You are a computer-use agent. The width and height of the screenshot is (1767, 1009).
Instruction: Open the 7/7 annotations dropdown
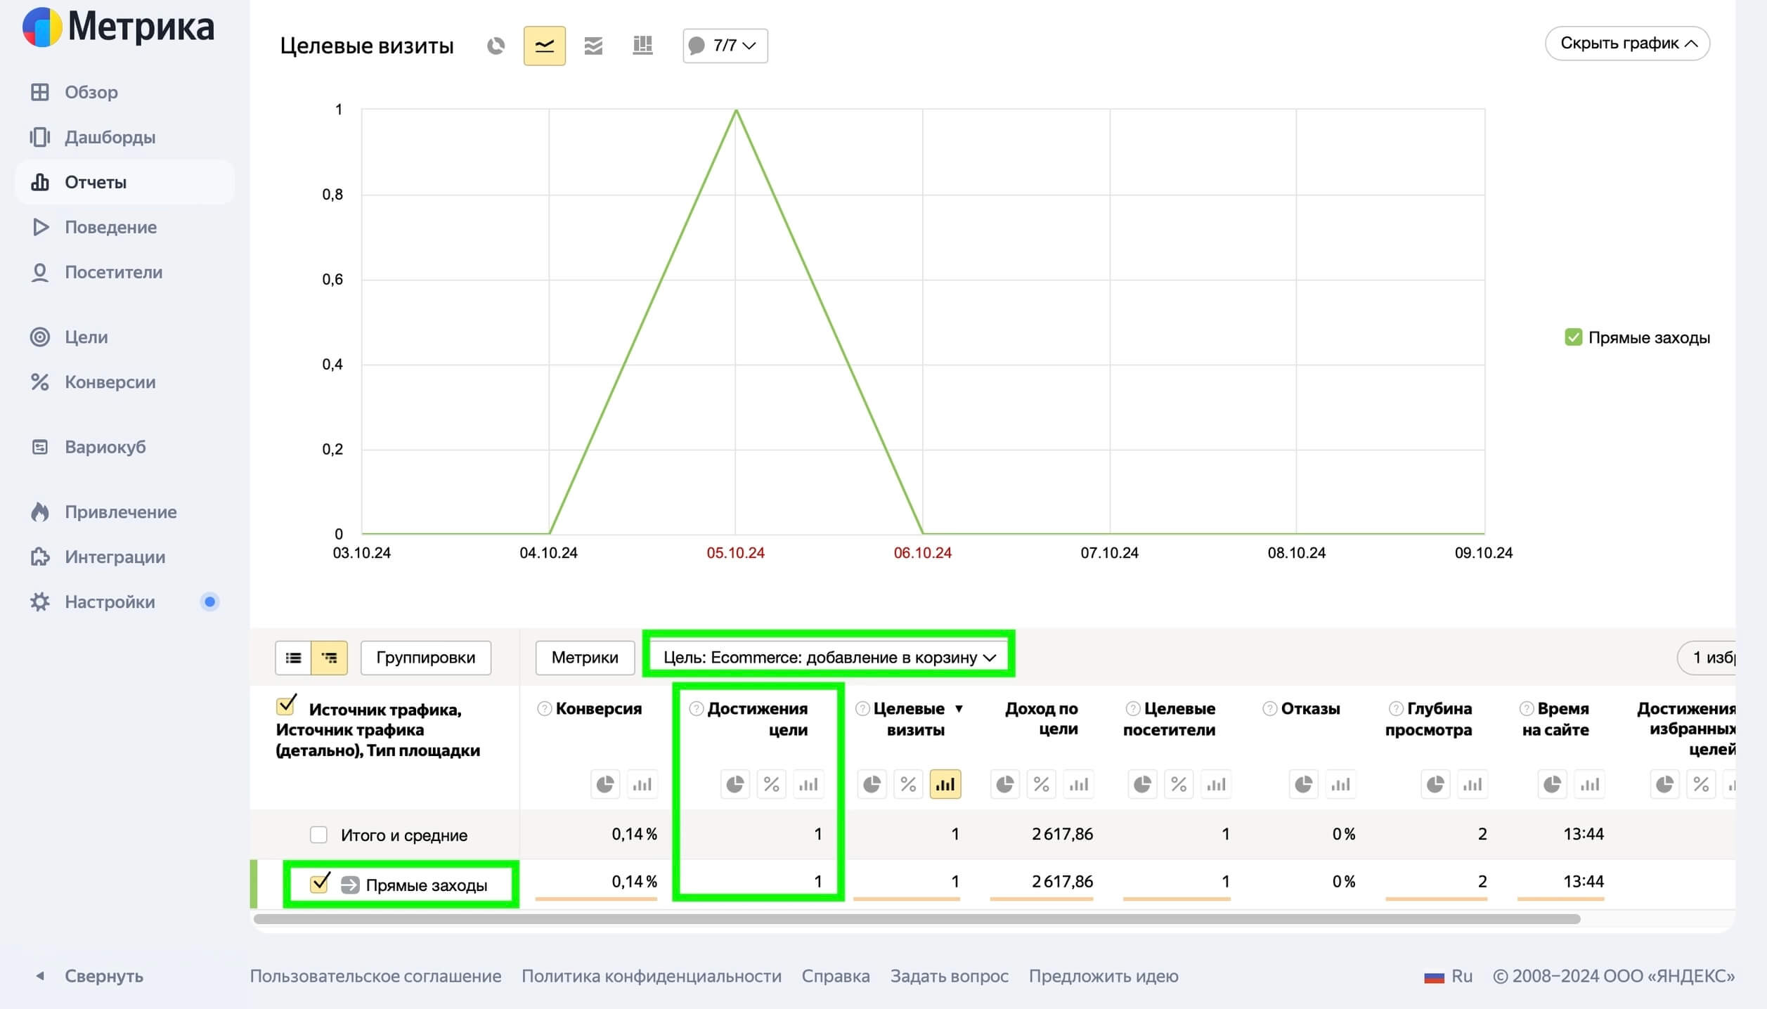(725, 46)
